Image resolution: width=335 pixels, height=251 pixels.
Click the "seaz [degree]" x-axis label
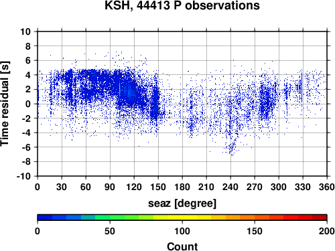182,203
